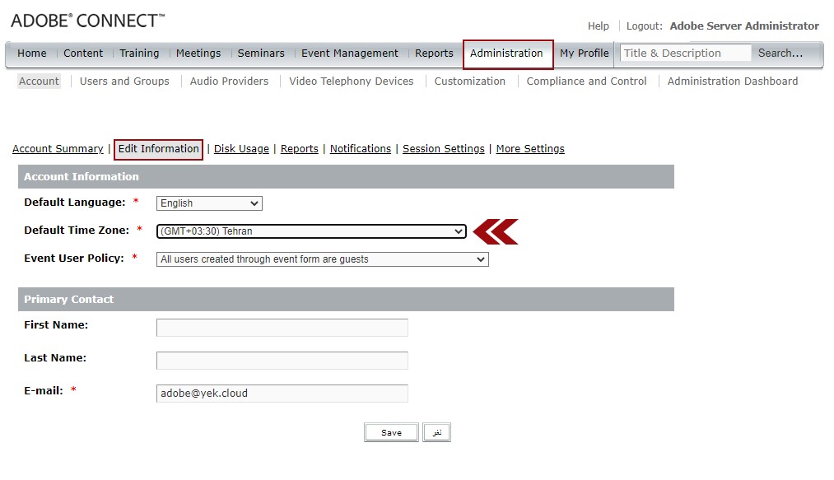Click the First Name input field
The width and height of the screenshot is (834, 480).
tap(282, 328)
